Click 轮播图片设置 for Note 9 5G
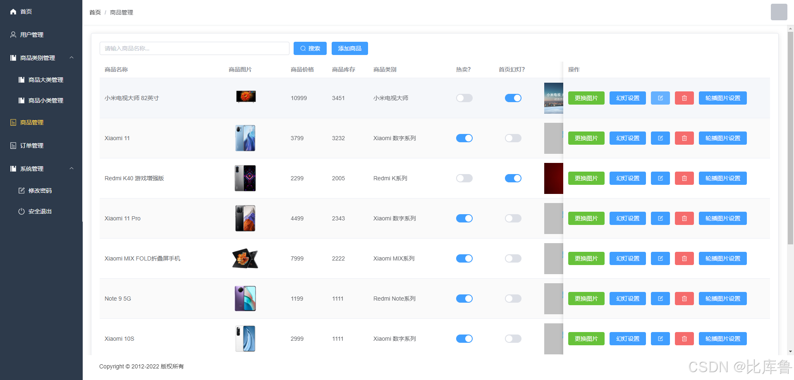This screenshot has height=380, width=794. (x=722, y=299)
